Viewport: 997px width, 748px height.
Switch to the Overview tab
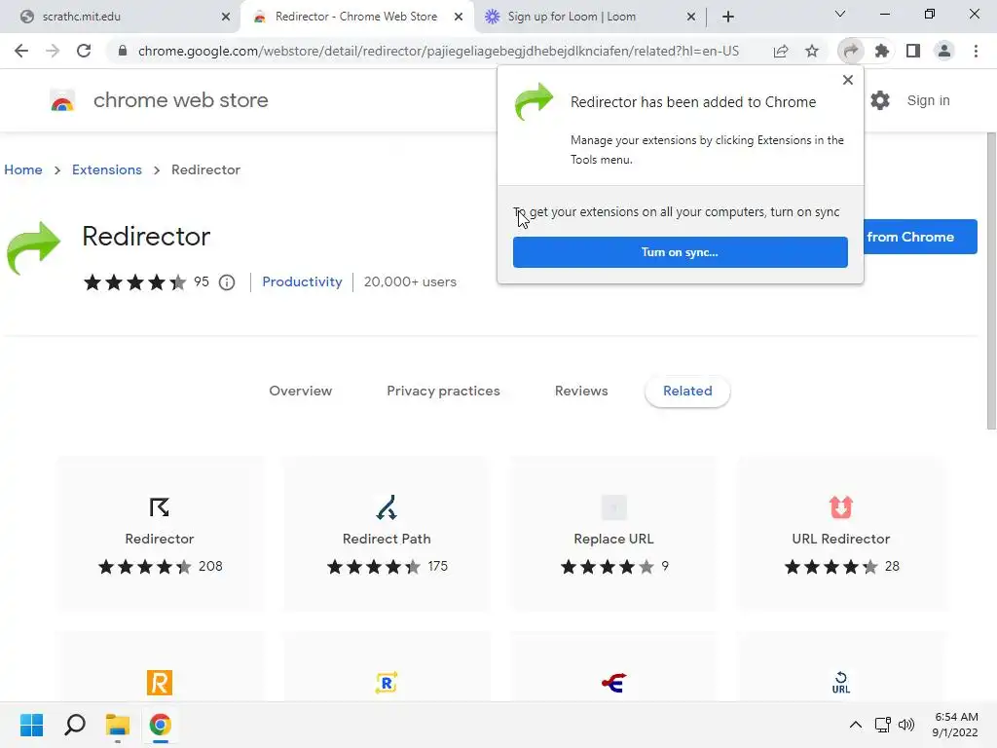coord(301,392)
